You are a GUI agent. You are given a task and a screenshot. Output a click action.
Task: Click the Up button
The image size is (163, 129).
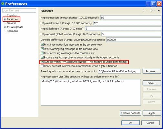[152, 96]
